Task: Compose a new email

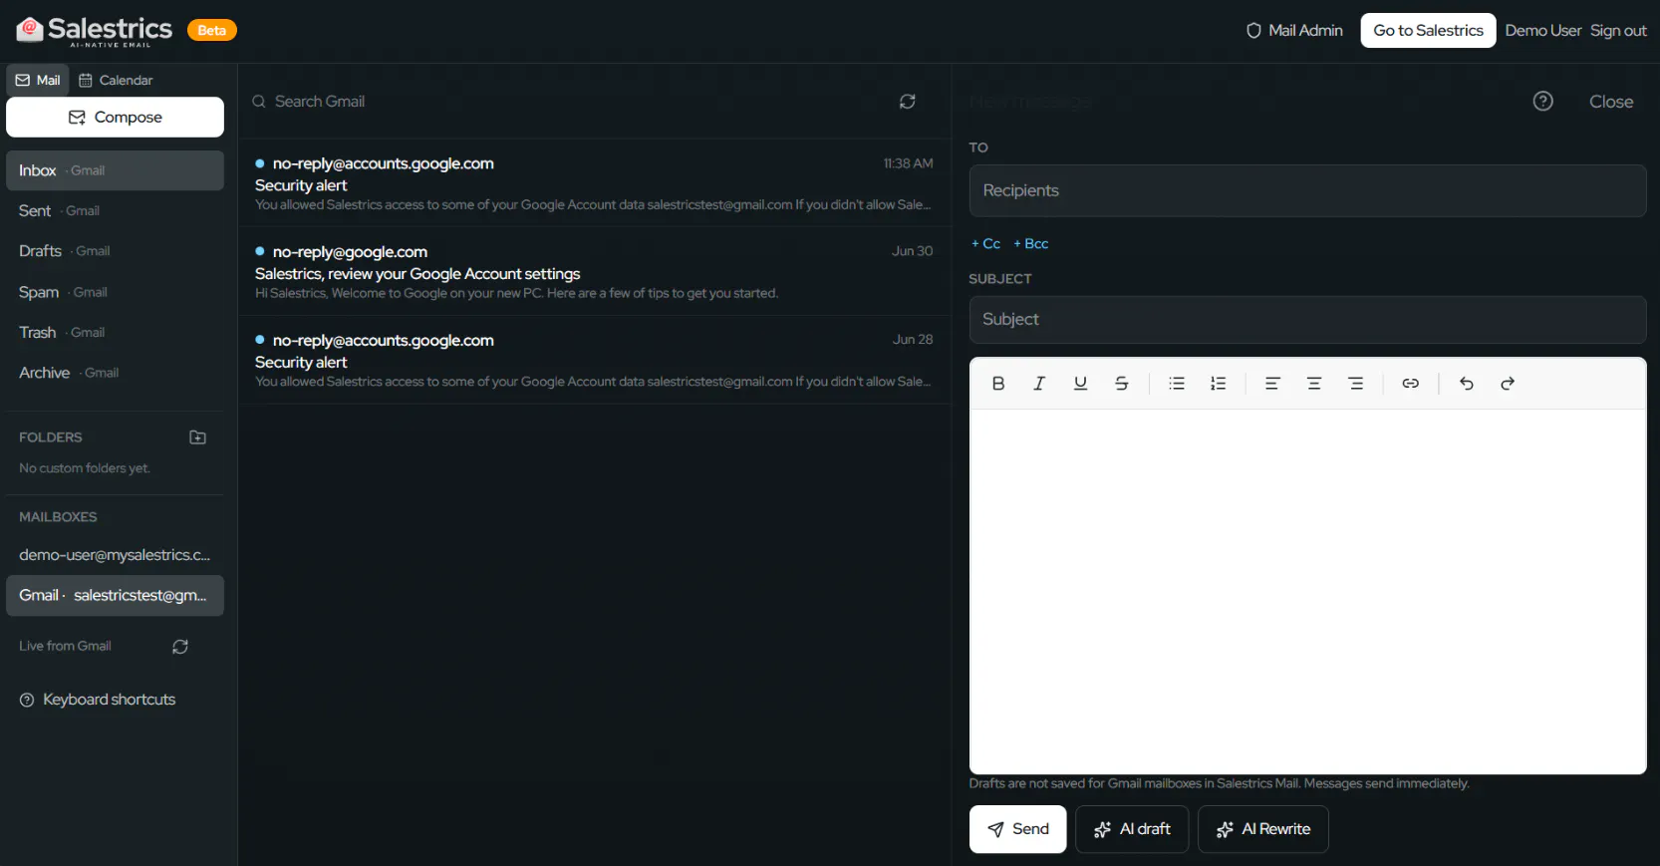Action: 115,117
